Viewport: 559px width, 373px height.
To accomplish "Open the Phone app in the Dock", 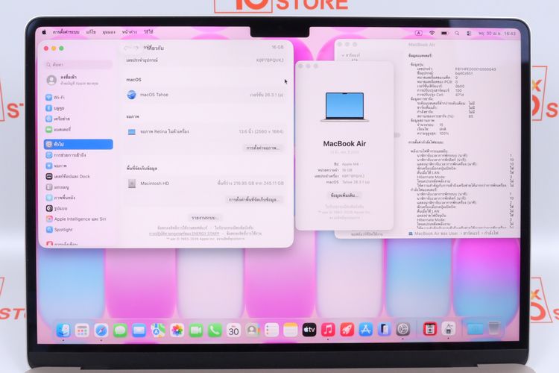I will pos(215,330).
